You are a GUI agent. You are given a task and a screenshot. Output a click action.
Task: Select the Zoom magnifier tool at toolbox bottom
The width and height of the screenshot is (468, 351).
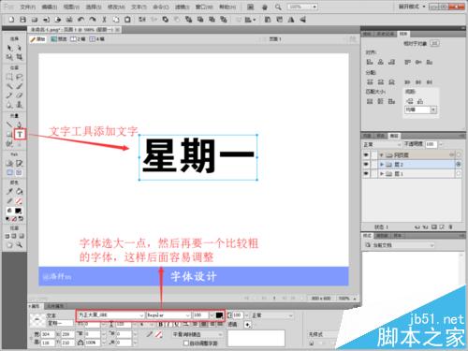pyautogui.click(x=20, y=245)
